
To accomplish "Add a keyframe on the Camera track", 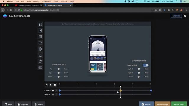I will pos(53,90).
